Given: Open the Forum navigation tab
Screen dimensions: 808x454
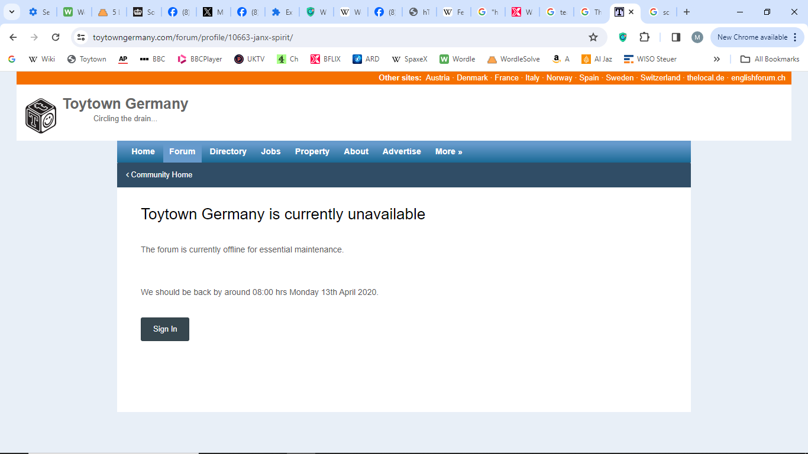Looking at the screenshot, I should click(x=182, y=151).
